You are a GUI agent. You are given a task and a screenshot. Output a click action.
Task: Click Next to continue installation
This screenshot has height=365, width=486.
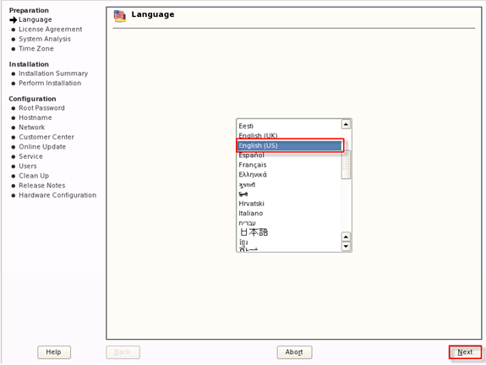[465, 352]
